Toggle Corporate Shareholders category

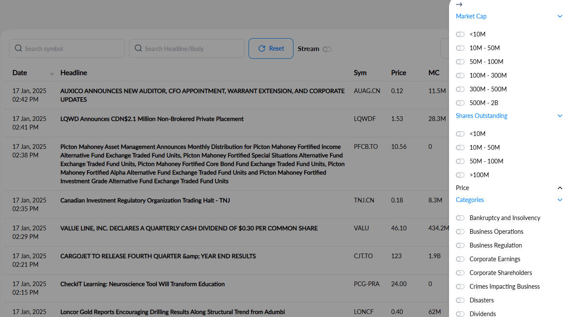pyautogui.click(x=460, y=273)
